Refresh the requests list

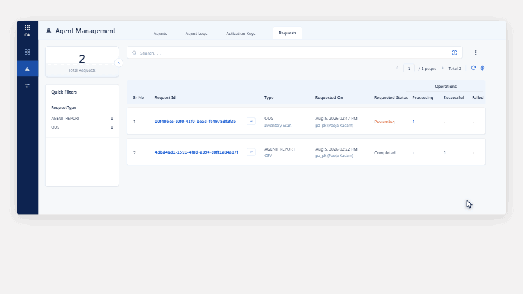(x=473, y=68)
